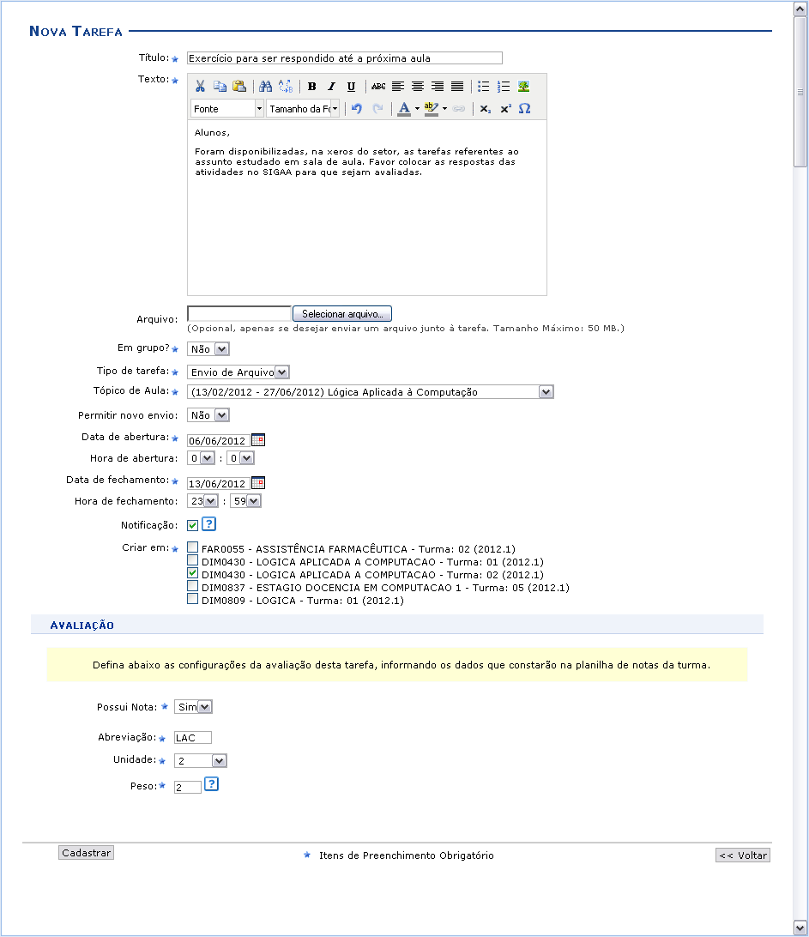Open the Unidade dropdown
809x937 pixels.
[200, 761]
